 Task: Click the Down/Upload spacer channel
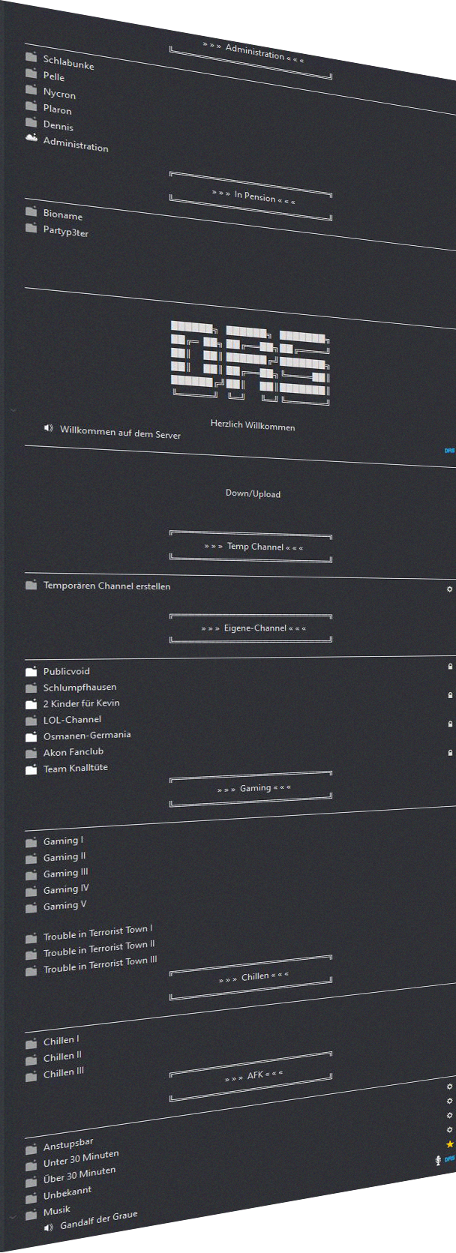click(x=253, y=493)
